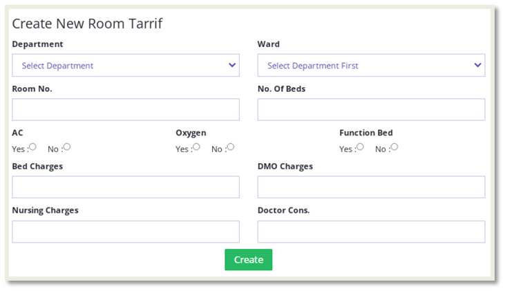Click the Bed Charges input field

point(125,187)
